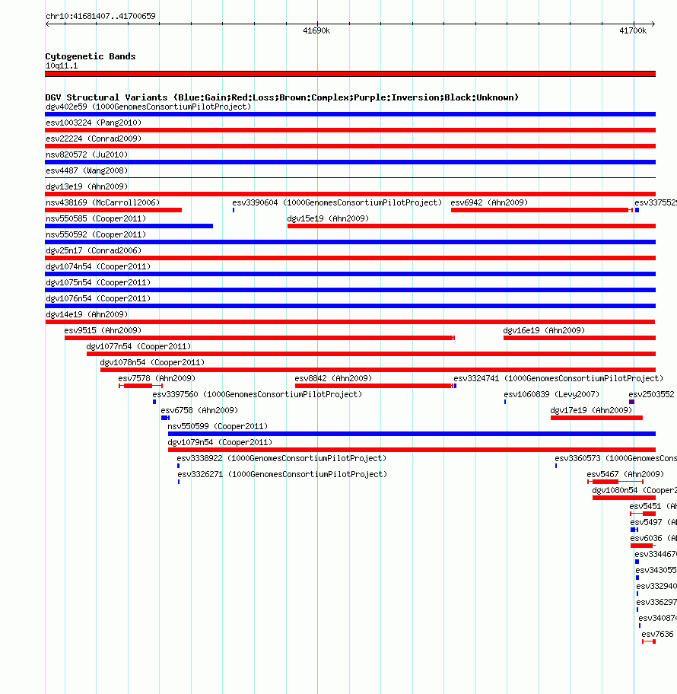Click the esv7578 (Ahn2009) label
Screen dimensions: 677x694
point(157,378)
